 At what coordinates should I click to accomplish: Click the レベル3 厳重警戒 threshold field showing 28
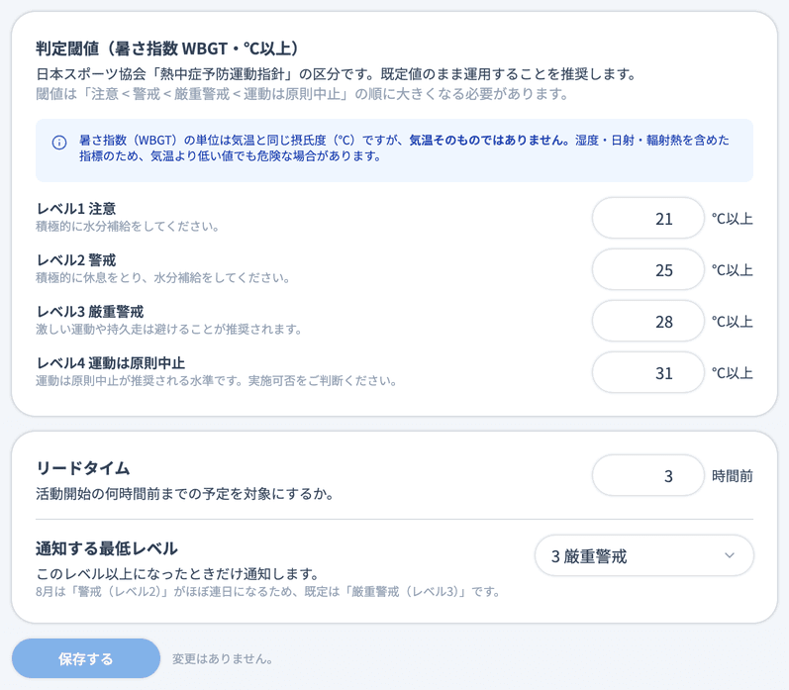pyautogui.click(x=647, y=321)
